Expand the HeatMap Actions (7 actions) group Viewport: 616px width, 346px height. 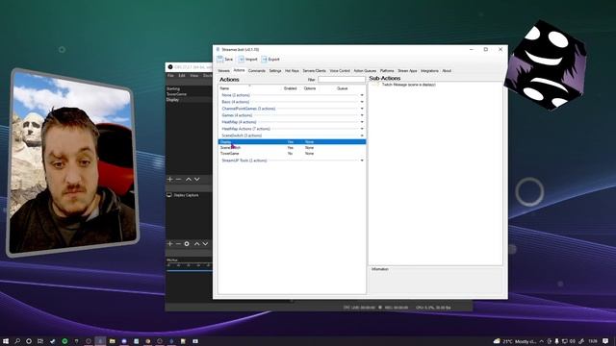[362, 129]
